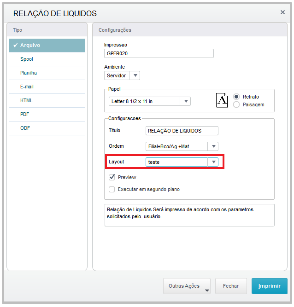Choose Planilha output type
Image resolution: width=294 pixels, height=307 pixels.
[x=47, y=73]
